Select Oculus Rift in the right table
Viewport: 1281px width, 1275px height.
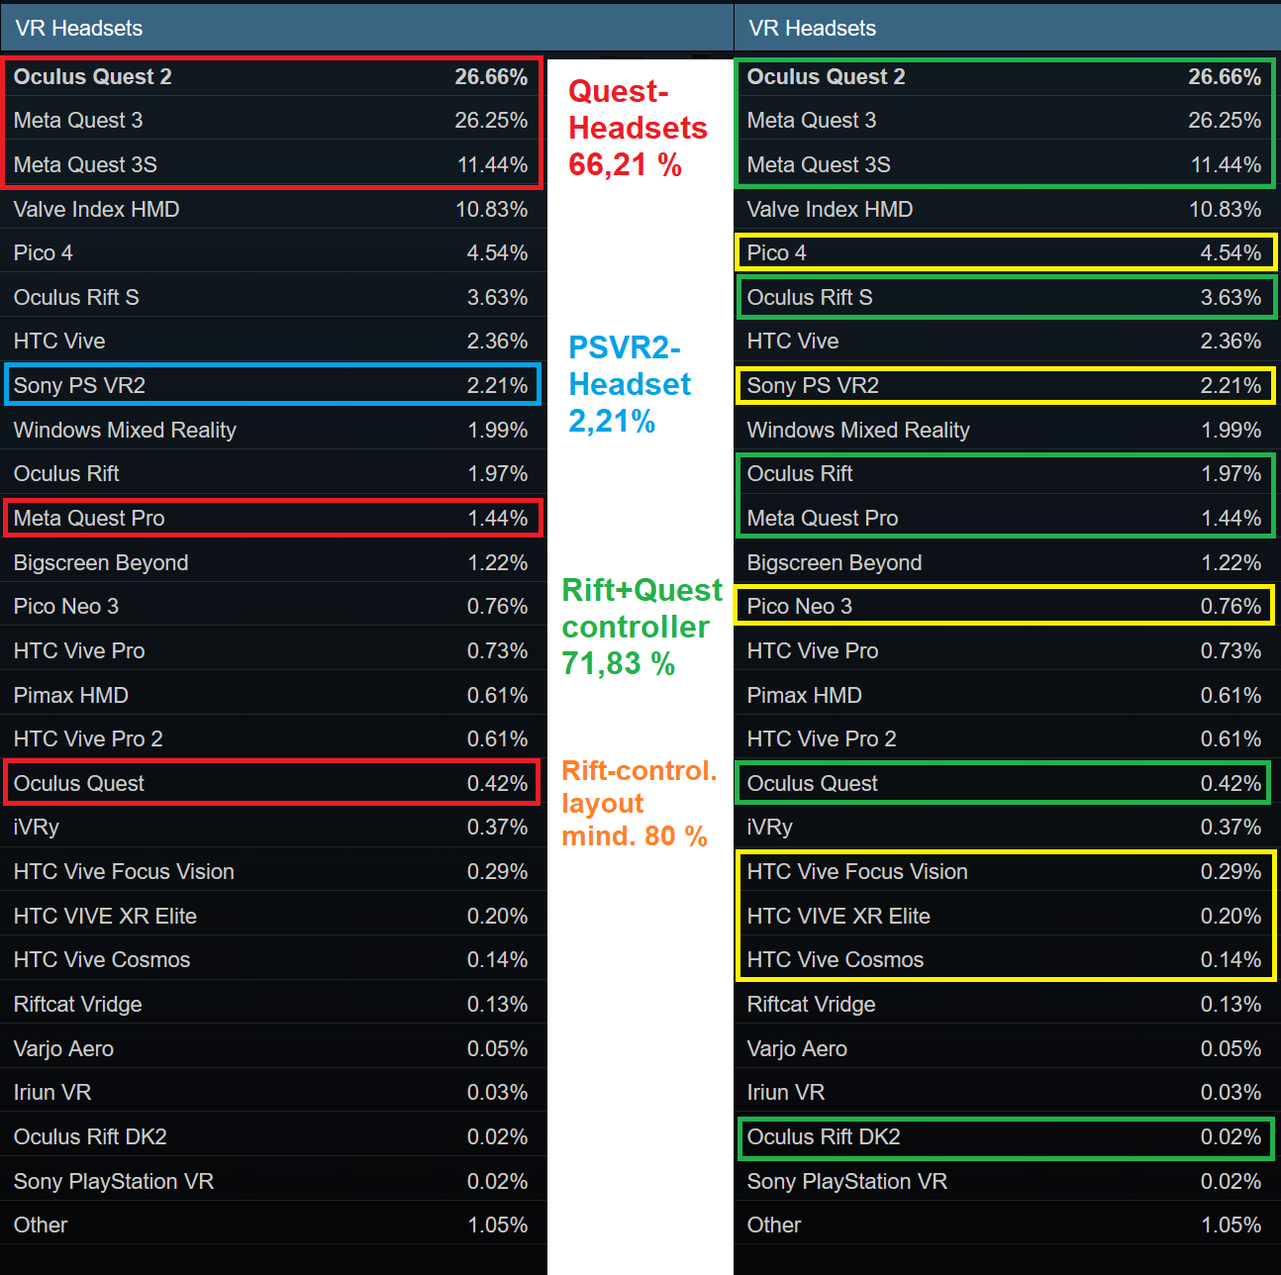(x=1007, y=473)
